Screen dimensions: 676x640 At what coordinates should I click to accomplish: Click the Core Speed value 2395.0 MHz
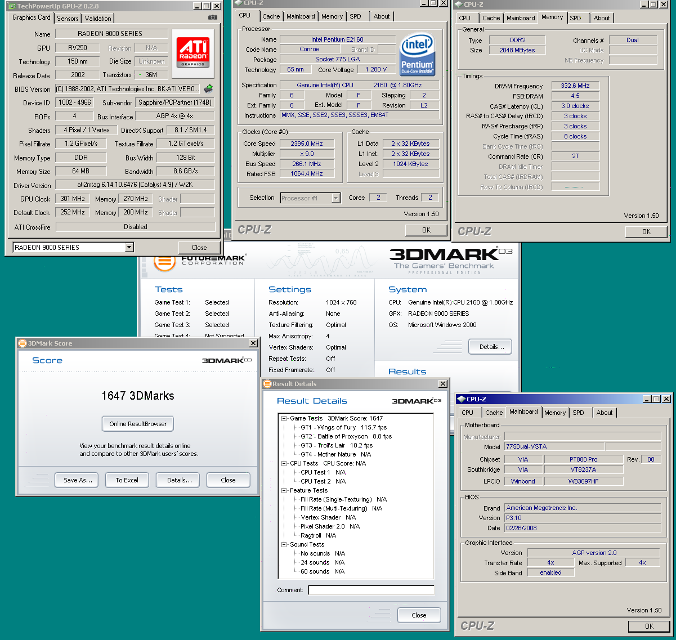[x=307, y=144]
